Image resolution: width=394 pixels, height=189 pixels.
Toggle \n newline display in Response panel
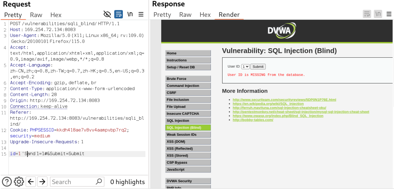[378, 14]
